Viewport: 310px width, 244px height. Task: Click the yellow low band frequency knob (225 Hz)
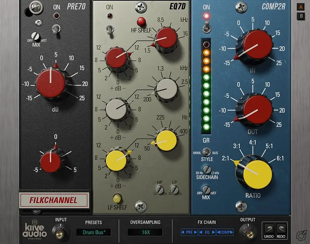pyautogui.click(x=166, y=140)
